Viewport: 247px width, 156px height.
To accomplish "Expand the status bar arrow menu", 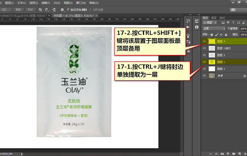I will click(22, 154).
